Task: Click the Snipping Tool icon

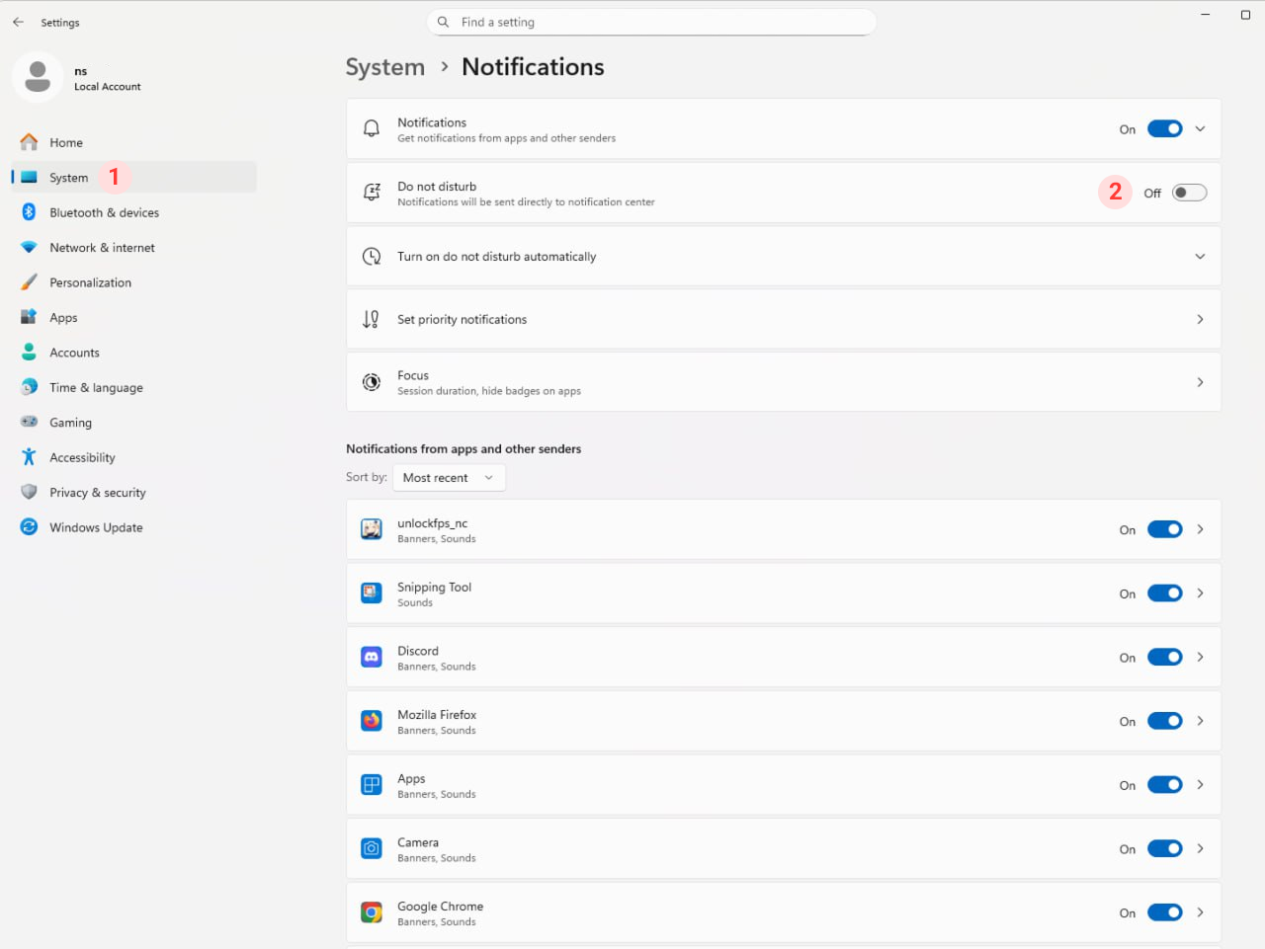Action: (x=372, y=593)
